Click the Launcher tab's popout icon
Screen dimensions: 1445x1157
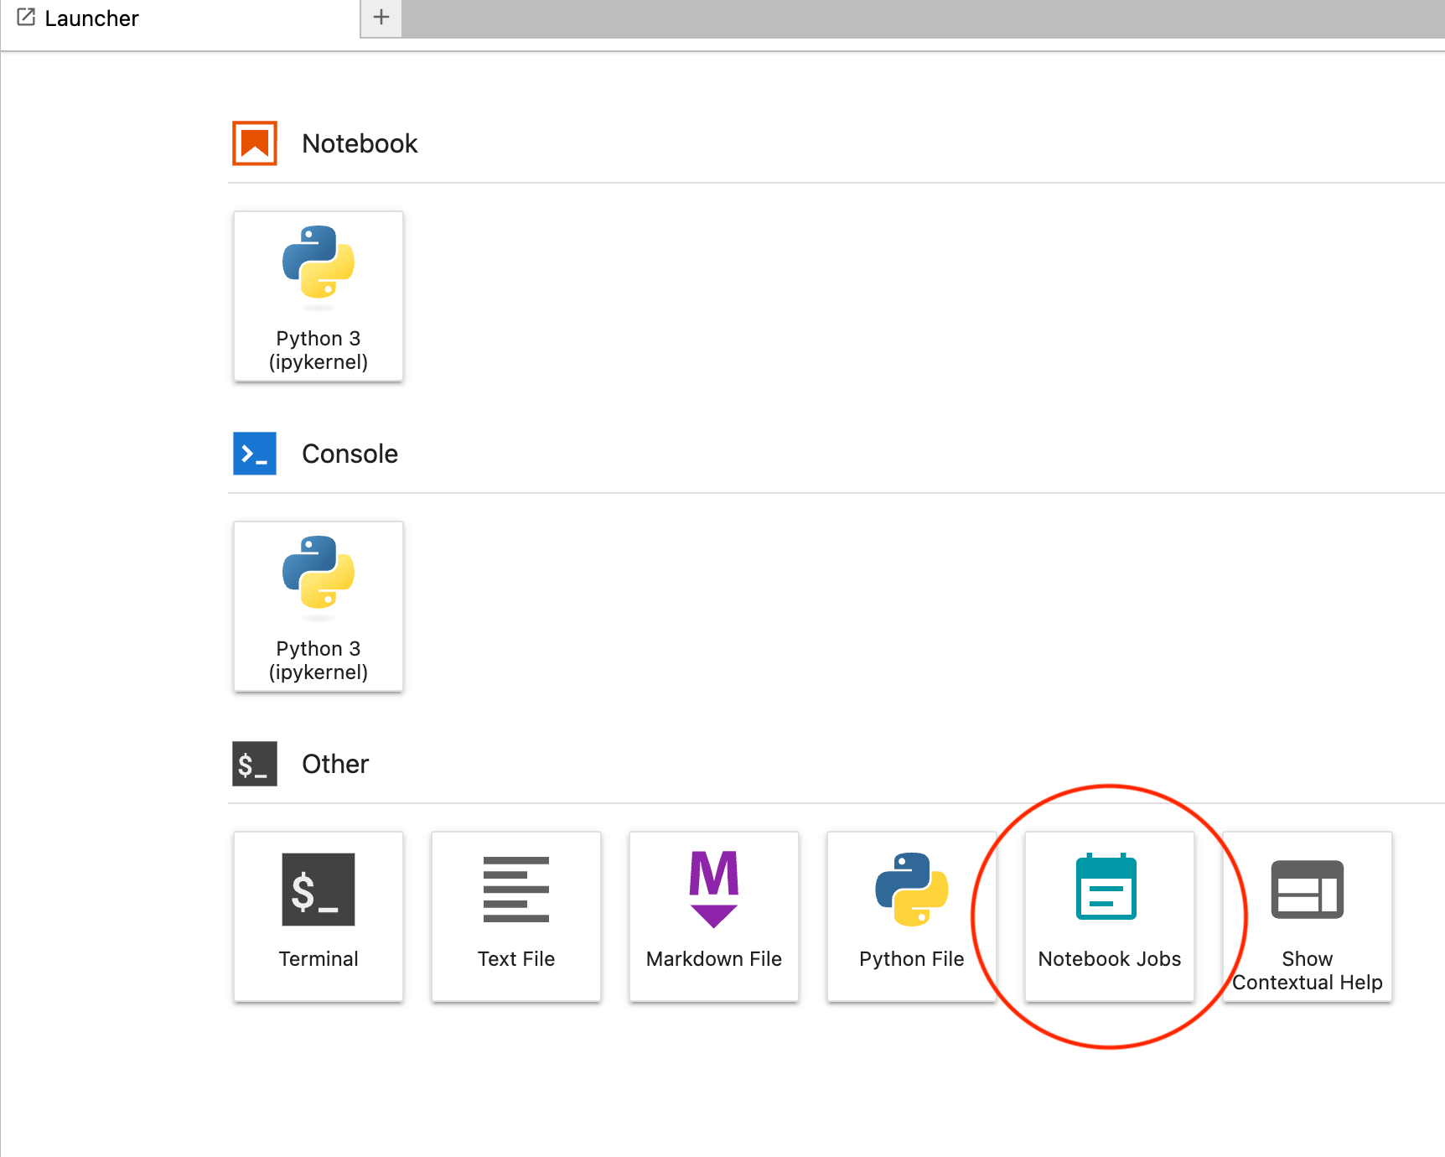(26, 18)
